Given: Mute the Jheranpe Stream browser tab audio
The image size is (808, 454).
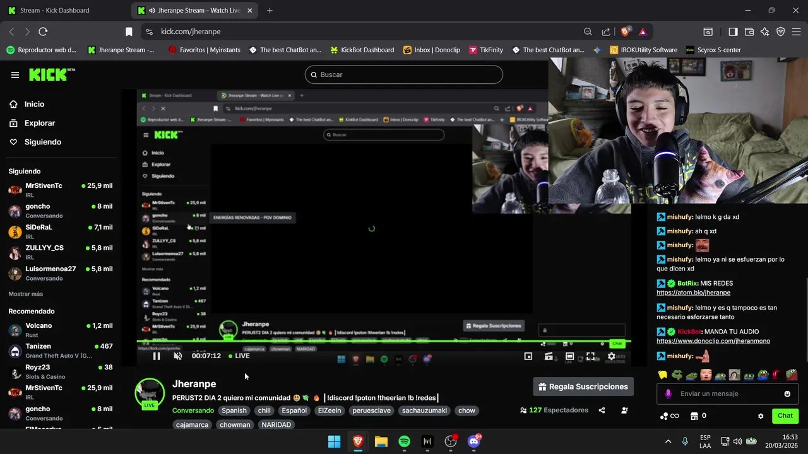Looking at the screenshot, I should point(152,11).
